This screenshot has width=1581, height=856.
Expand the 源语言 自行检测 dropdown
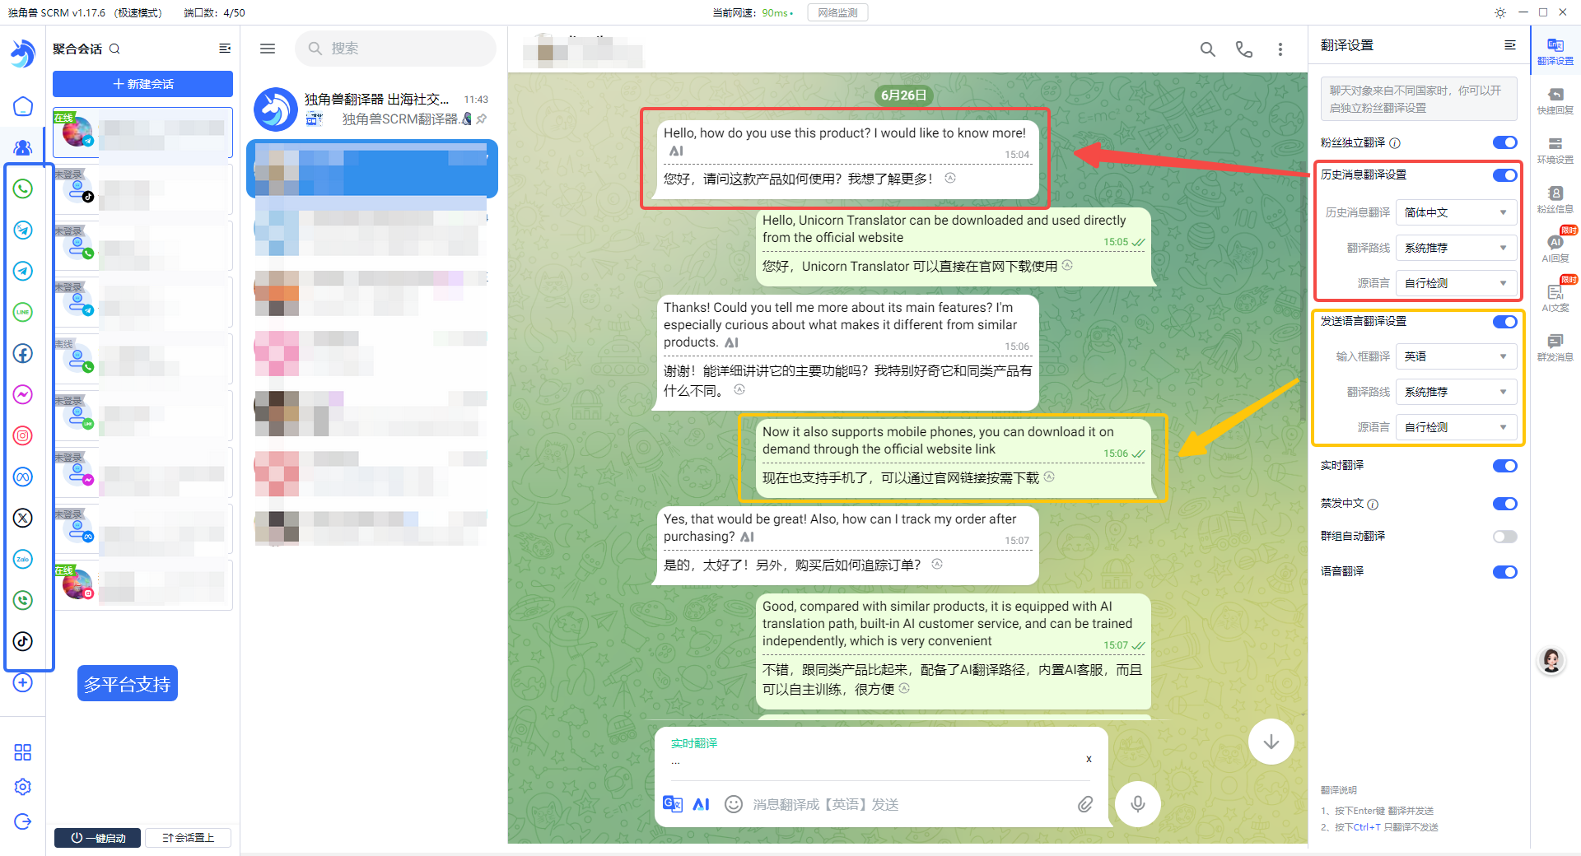coord(1456,282)
